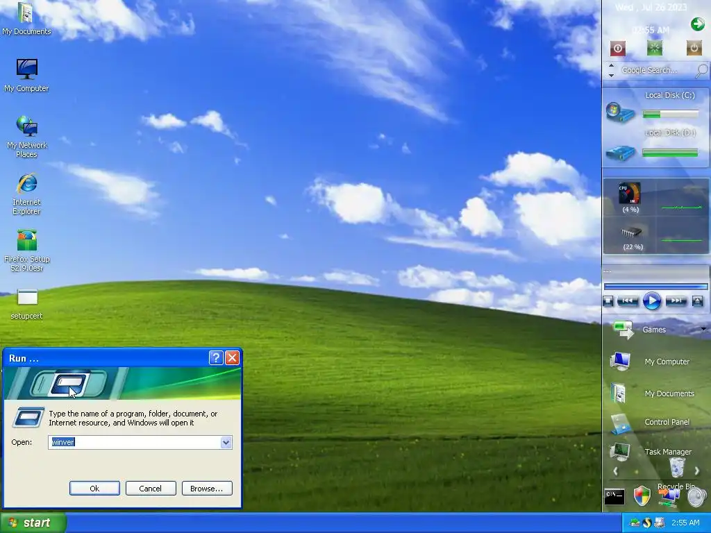
Task: Close the Run dialog with red X
Action: [232, 358]
